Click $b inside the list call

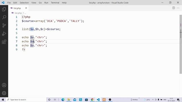[37, 29]
